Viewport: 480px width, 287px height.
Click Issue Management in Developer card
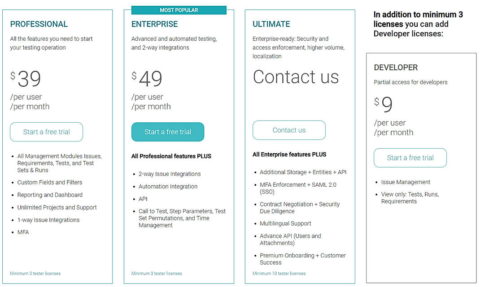[406, 182]
